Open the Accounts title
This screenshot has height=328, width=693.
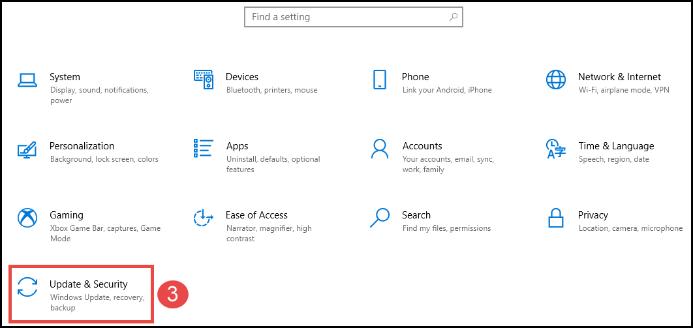click(x=422, y=145)
